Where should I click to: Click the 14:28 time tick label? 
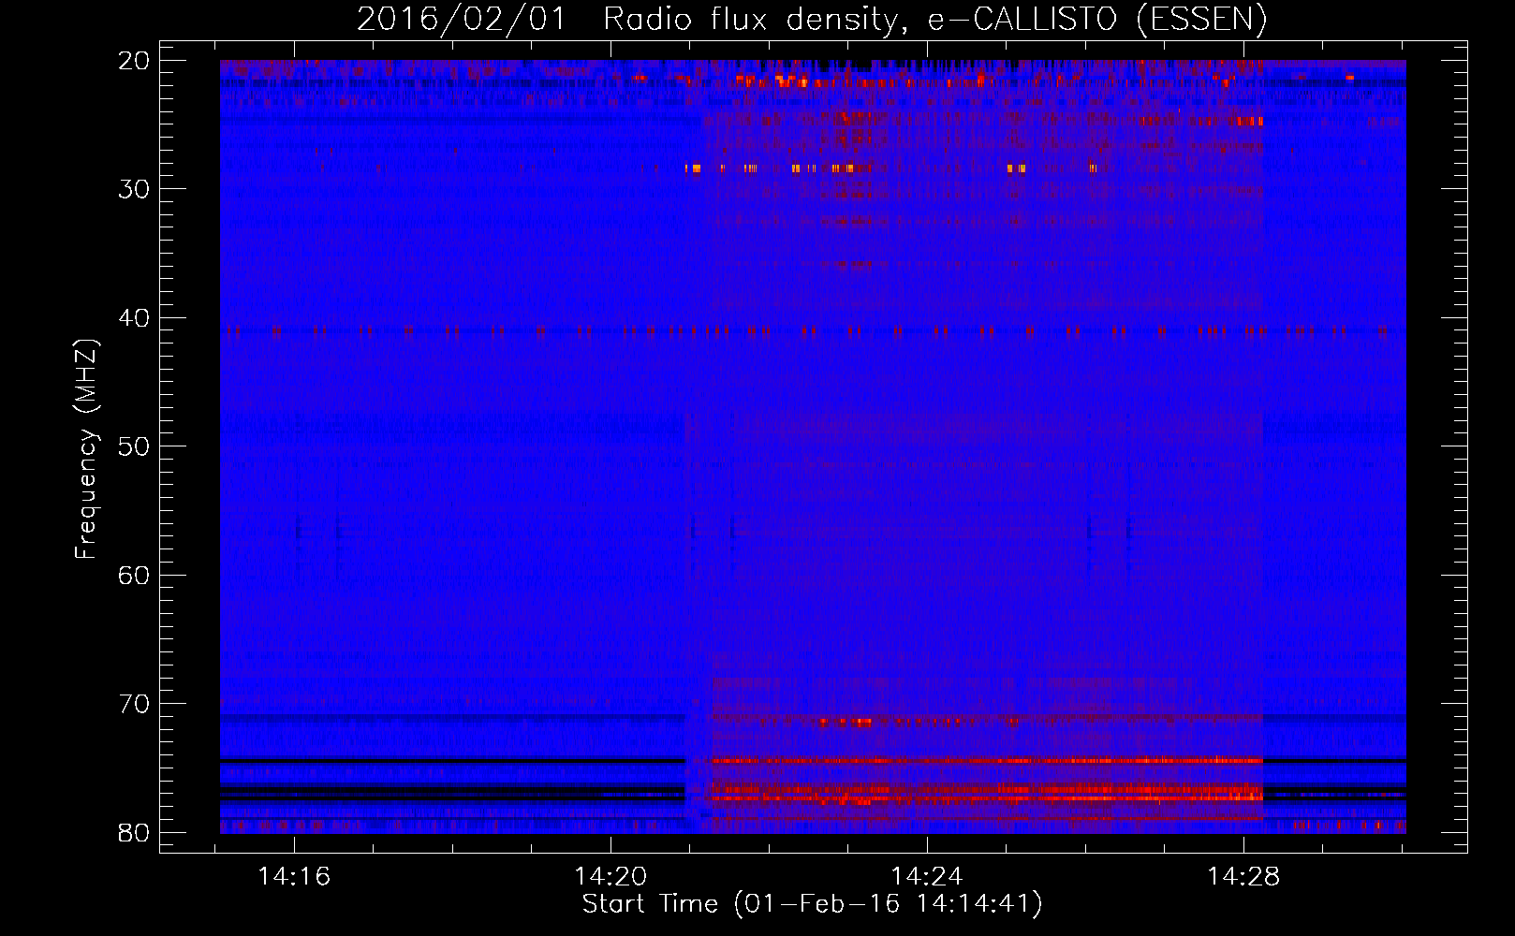point(1243,877)
